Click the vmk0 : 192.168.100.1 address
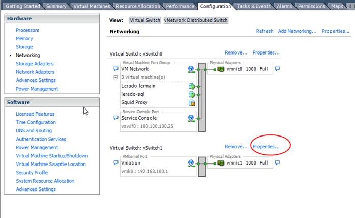The image size is (355, 218). click(x=144, y=171)
